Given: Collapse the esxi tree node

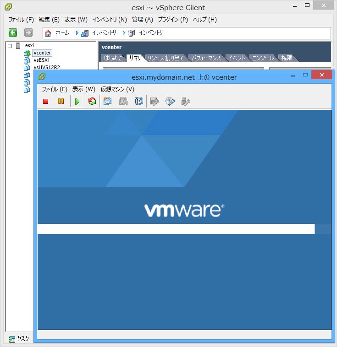Looking at the screenshot, I should tap(10, 46).
